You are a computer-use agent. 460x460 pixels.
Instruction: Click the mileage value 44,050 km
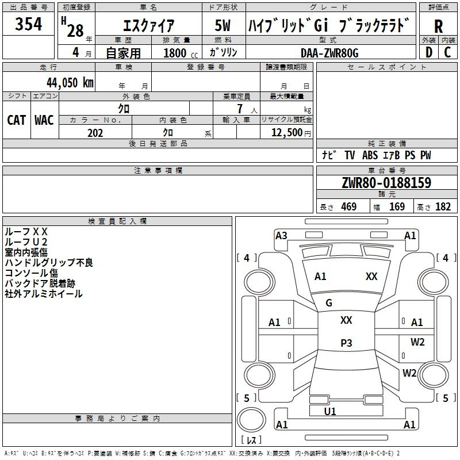[70, 82]
